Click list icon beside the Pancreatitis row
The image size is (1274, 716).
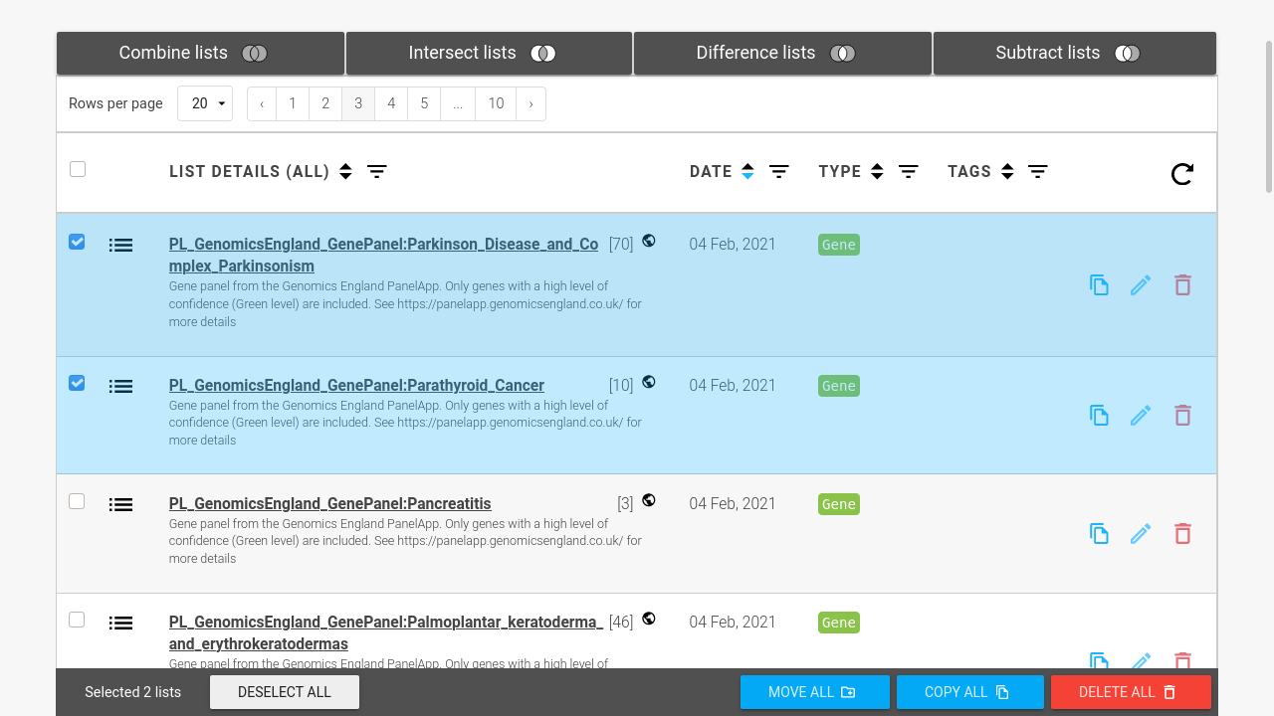point(120,505)
